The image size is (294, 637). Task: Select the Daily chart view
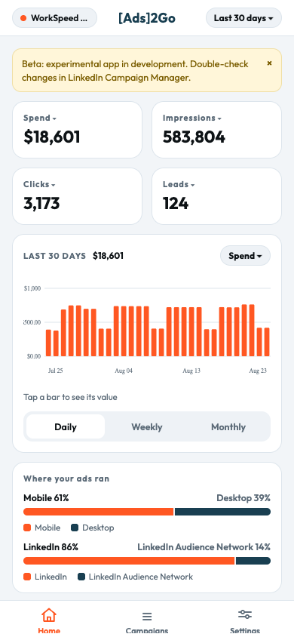66,426
